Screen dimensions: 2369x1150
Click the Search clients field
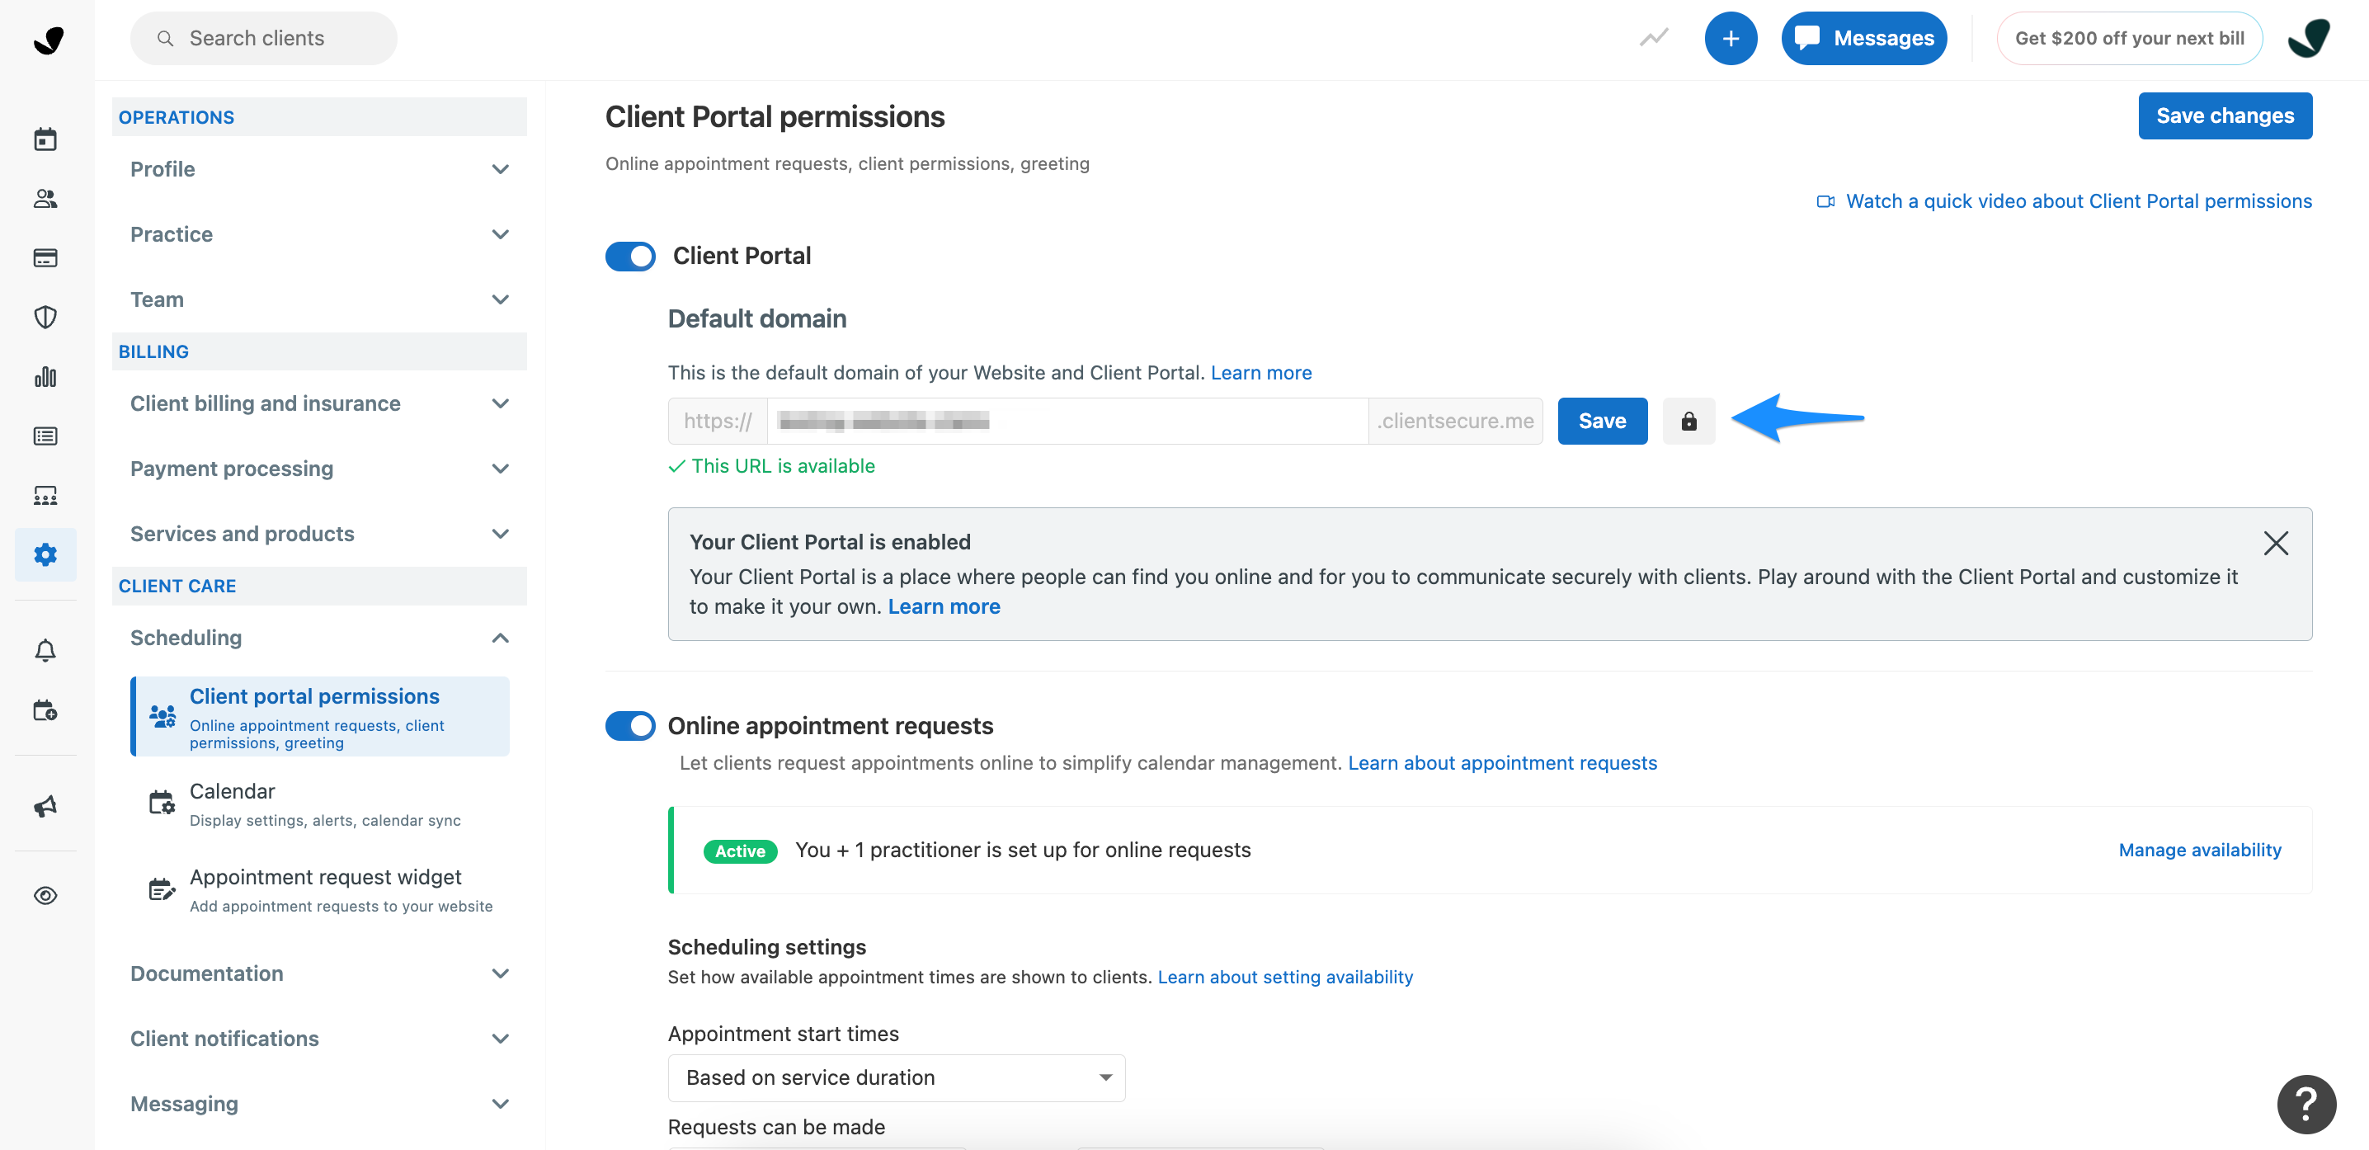click(x=263, y=38)
